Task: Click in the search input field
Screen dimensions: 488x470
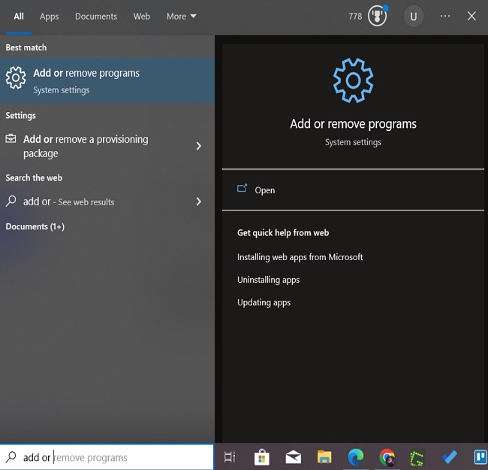Action: [x=107, y=457]
